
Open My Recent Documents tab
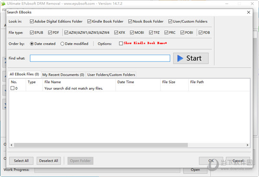click(63, 75)
